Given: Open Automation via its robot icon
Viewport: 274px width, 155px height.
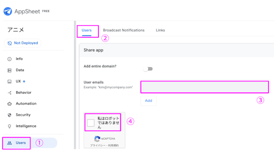Looking at the screenshot, I should click(x=9, y=104).
